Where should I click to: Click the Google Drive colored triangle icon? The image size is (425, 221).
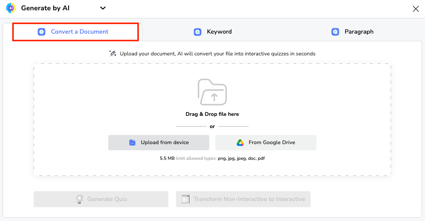point(239,142)
